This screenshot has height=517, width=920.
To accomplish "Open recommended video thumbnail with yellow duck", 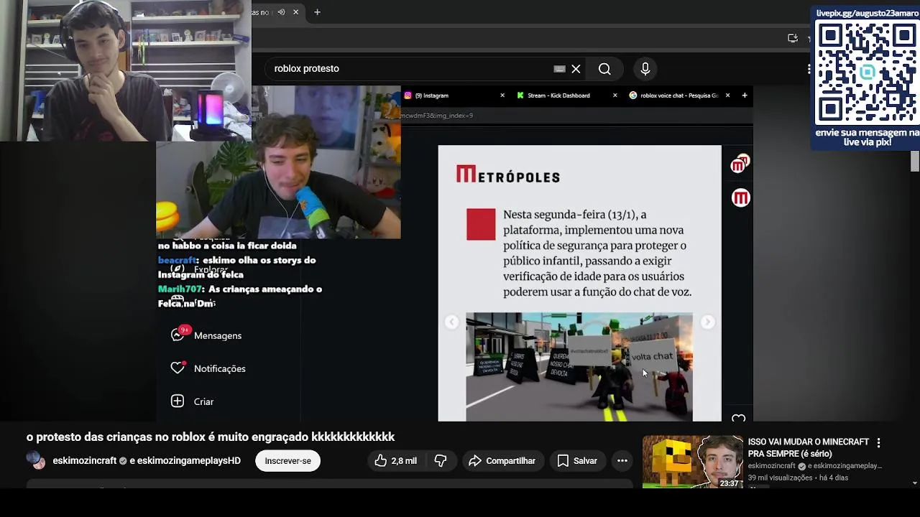I will 692,462.
